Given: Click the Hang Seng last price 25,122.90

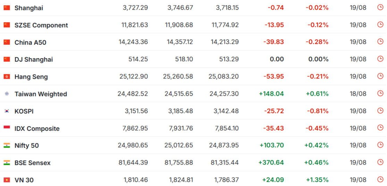Looking at the screenshot, I should [134, 76].
